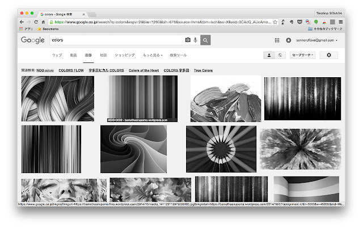The width and height of the screenshot is (363, 227).
Task: Expand the もっと見る menu
Action: click(x=153, y=55)
